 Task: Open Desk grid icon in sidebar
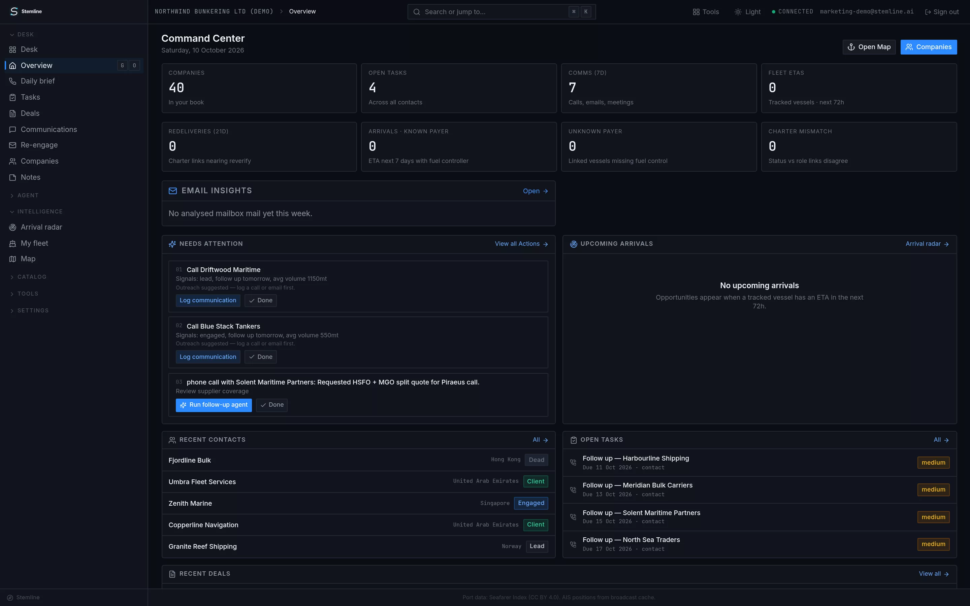[x=12, y=50]
